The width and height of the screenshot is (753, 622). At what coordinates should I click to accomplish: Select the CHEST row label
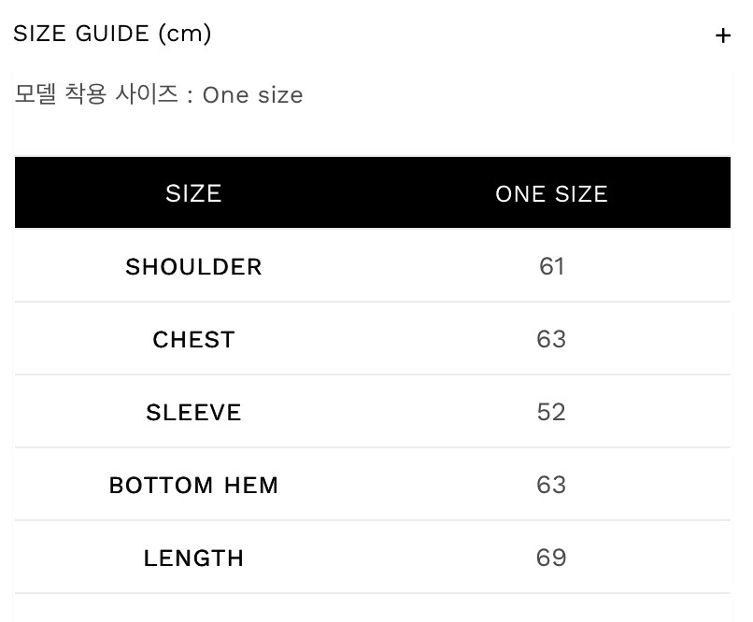pyautogui.click(x=193, y=340)
